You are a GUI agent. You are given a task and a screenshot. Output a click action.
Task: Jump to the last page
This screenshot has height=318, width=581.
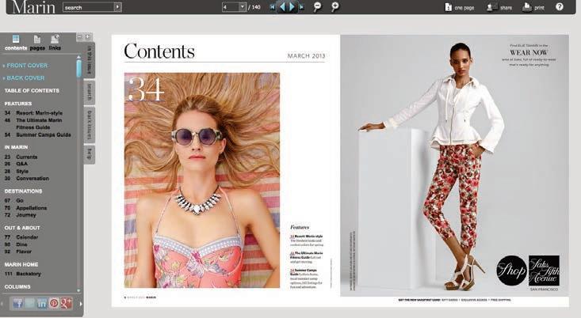[302, 6]
